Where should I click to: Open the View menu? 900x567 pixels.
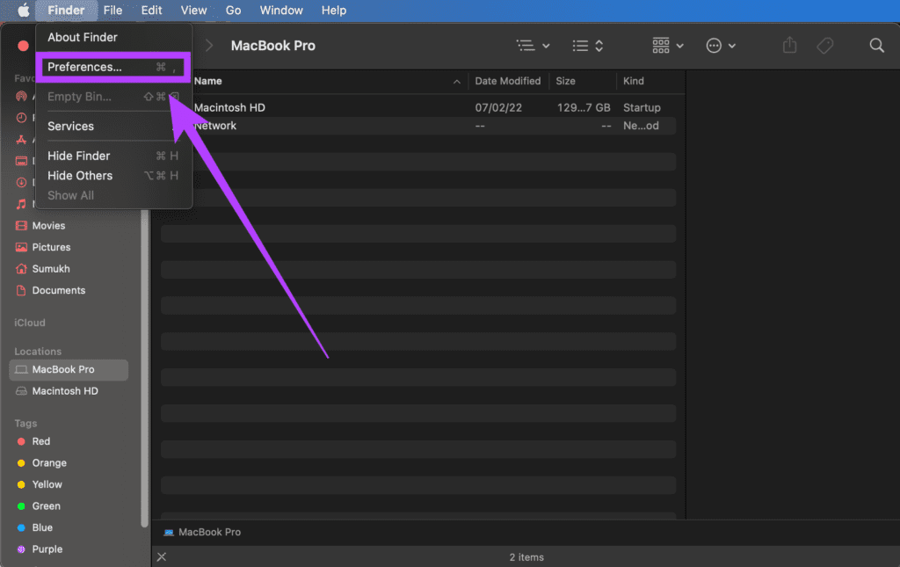click(x=193, y=11)
